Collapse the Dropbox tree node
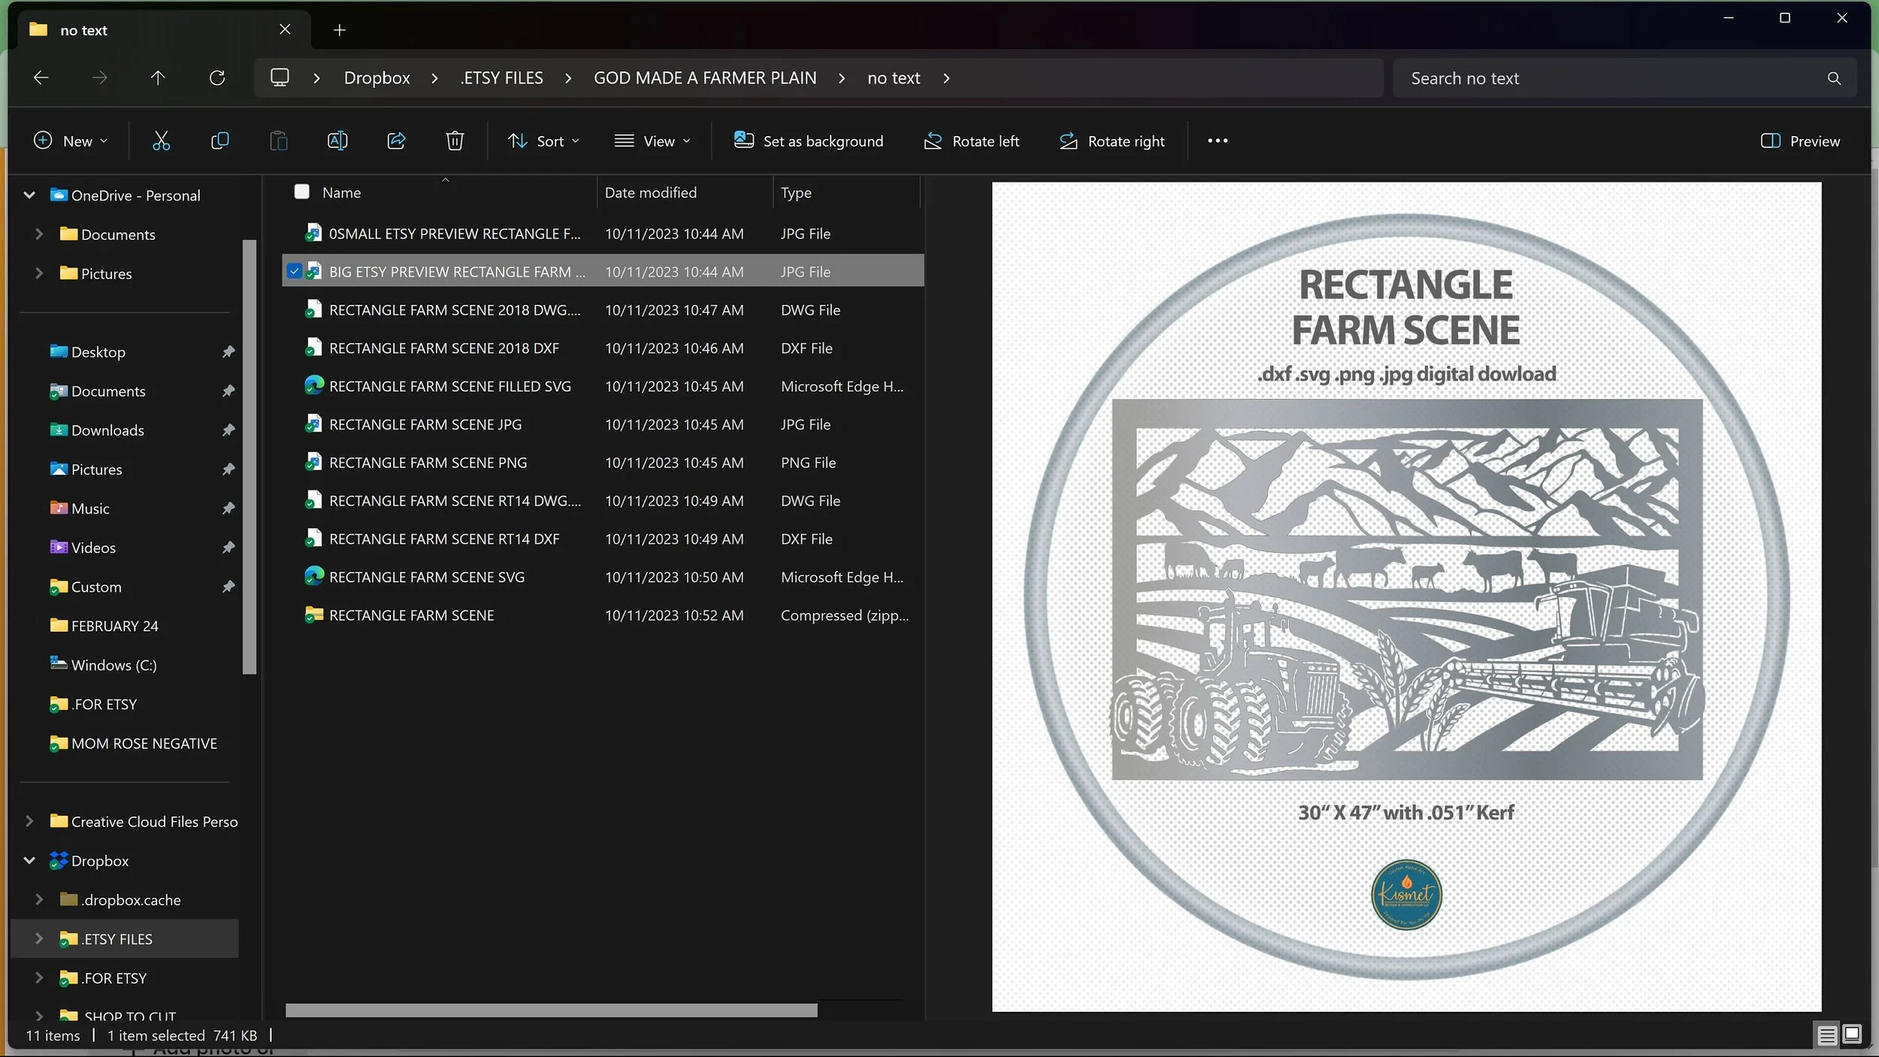The height and width of the screenshot is (1057, 1879). [29, 861]
